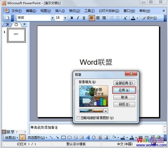This screenshot has height=148, width=168.
Task: Start slide show from the view icon
Action: click(x=13, y=132)
